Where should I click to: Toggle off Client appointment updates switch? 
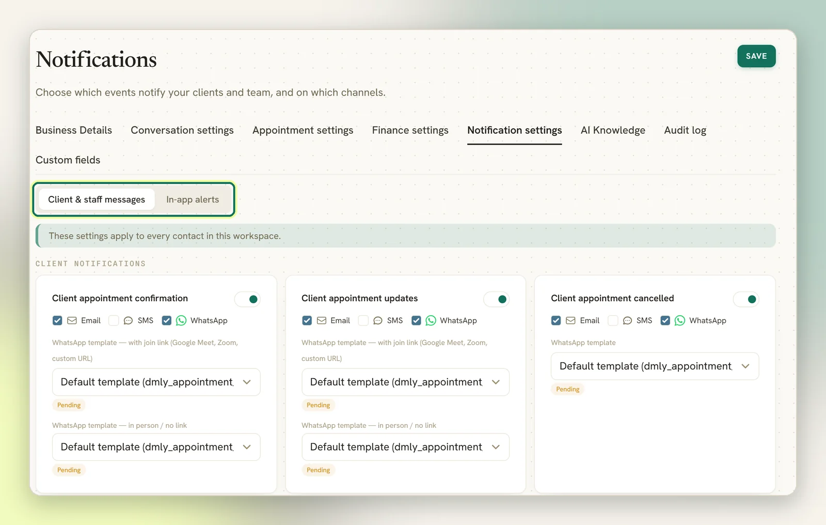pos(497,299)
